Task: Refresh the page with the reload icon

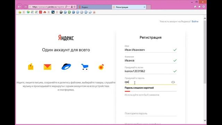Action: tap(75, 7)
